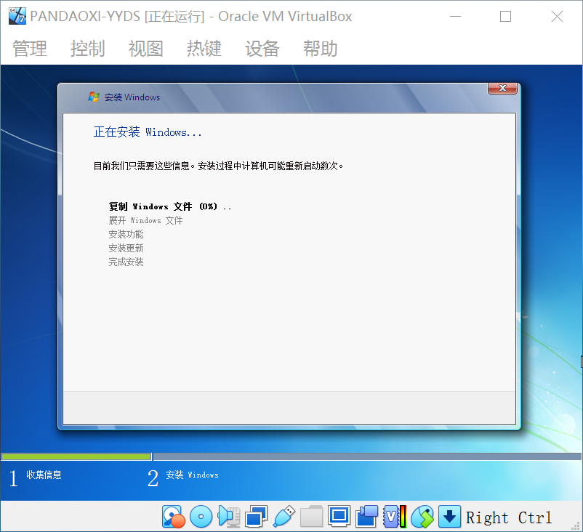Viewport: 583px width, 532px height.
Task: Click the CPU virtualization status icon
Action: 395,517
